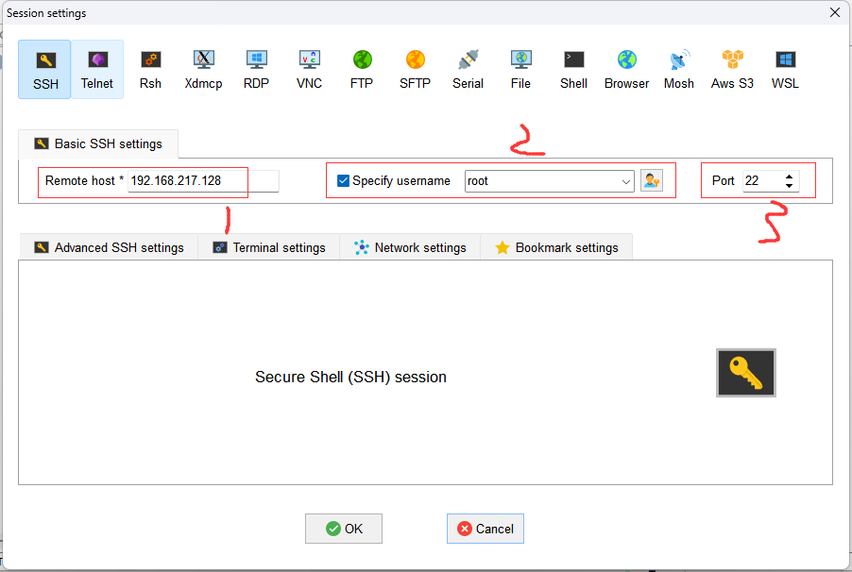Switch to Terminal settings tab
This screenshot has height=572, width=852.
click(269, 247)
